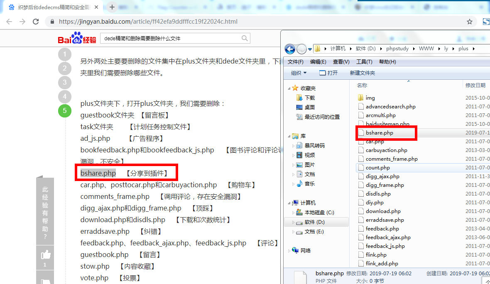The height and width of the screenshot is (284, 490).
Task: Jump to step 3 circle in article
Action: point(65,82)
